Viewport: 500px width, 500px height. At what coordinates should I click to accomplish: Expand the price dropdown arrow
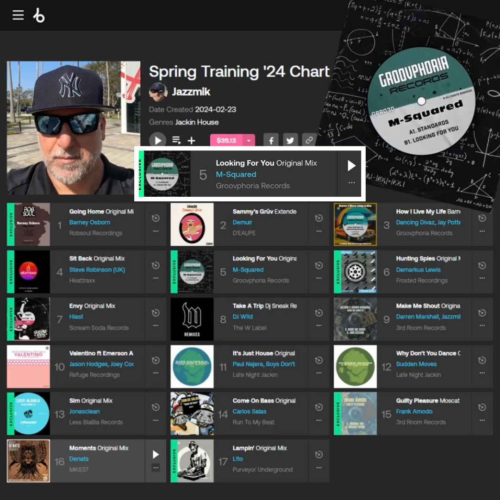point(249,141)
